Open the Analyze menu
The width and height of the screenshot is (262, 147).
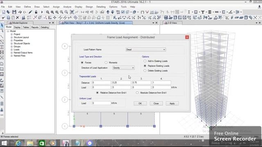coord(67,7)
